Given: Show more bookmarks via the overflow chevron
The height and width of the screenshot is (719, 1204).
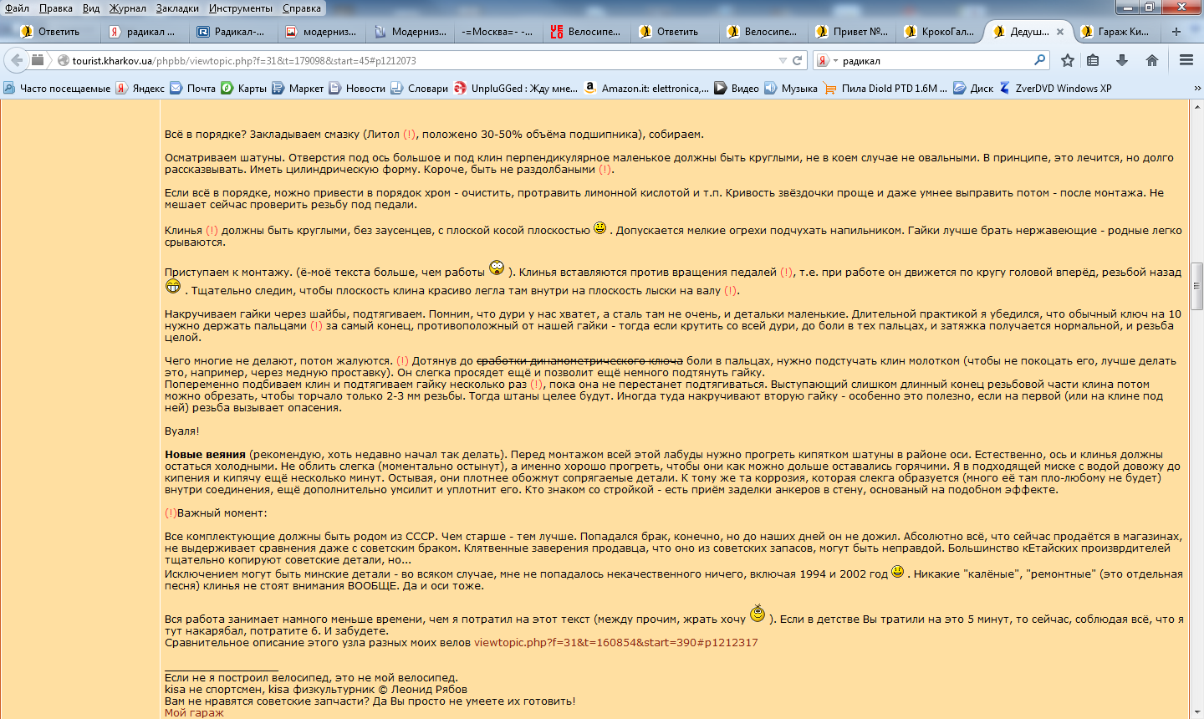Looking at the screenshot, I should pyautogui.click(x=1197, y=89).
